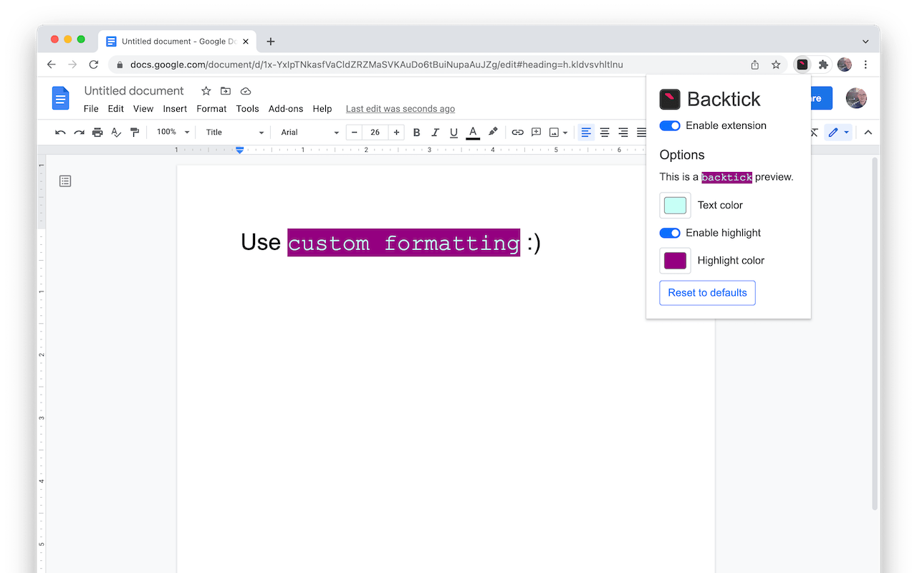Viewport: 917px width, 573px height.
Task: Open the File menu
Action: pos(91,109)
